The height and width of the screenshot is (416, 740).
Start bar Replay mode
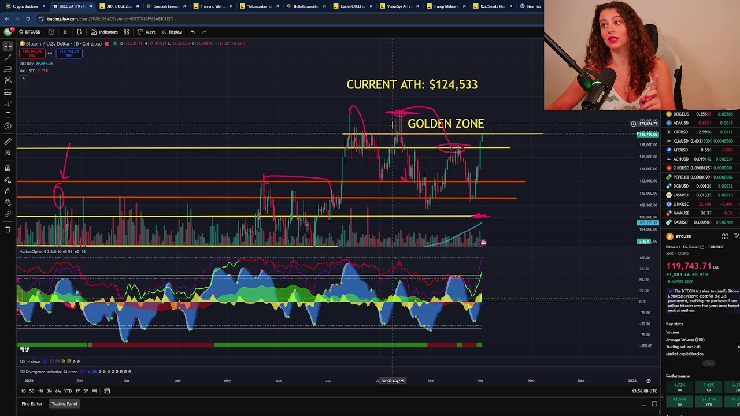coord(172,32)
